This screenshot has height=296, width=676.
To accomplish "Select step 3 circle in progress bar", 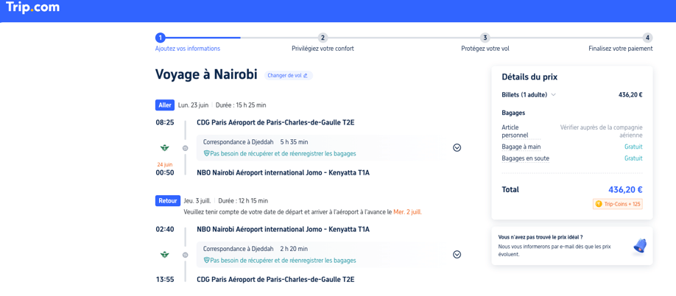I will click(x=485, y=38).
